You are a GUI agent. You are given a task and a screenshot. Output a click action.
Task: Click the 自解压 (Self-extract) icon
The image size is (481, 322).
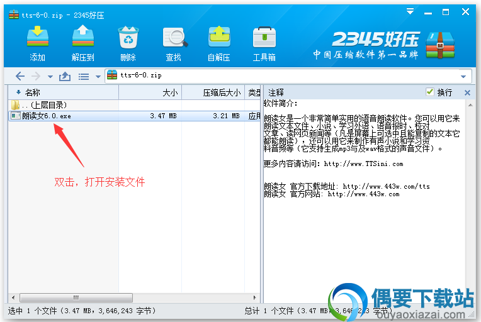219,36
